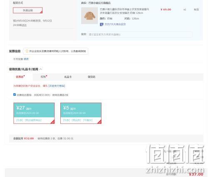Click the red corner mark on 快递运输 option
This screenshot has height=177, width=208.
pyautogui.click(x=41, y=12)
